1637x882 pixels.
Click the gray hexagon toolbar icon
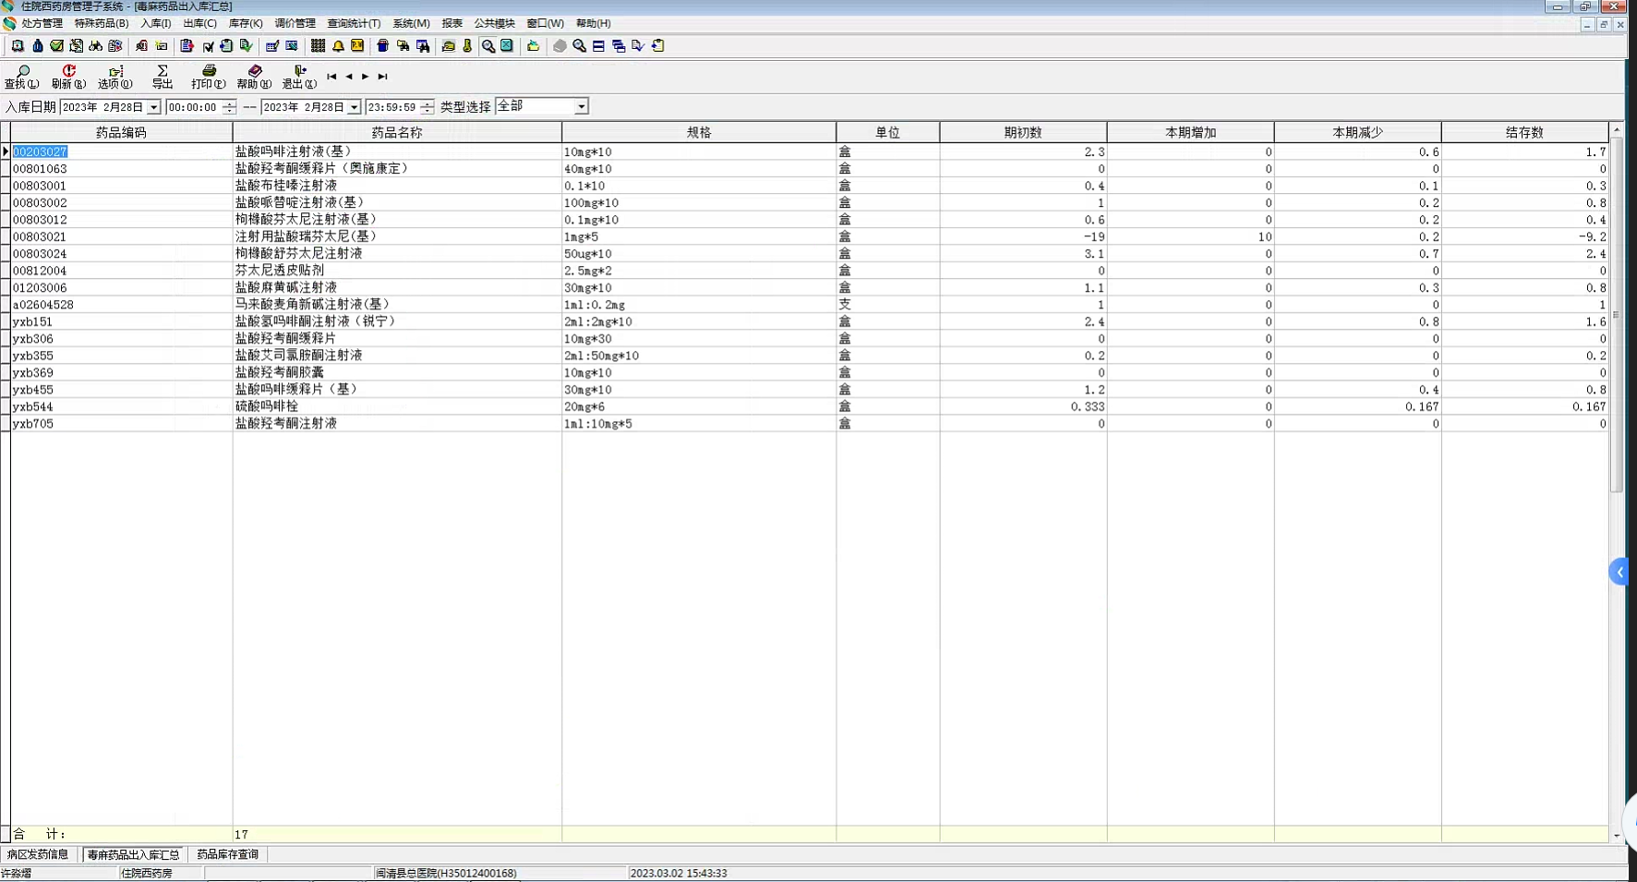tap(560, 45)
